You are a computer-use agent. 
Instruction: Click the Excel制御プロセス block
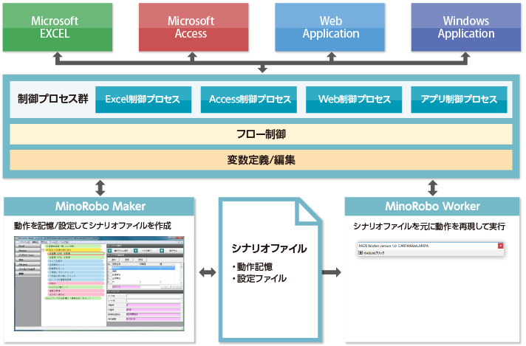click(x=143, y=100)
